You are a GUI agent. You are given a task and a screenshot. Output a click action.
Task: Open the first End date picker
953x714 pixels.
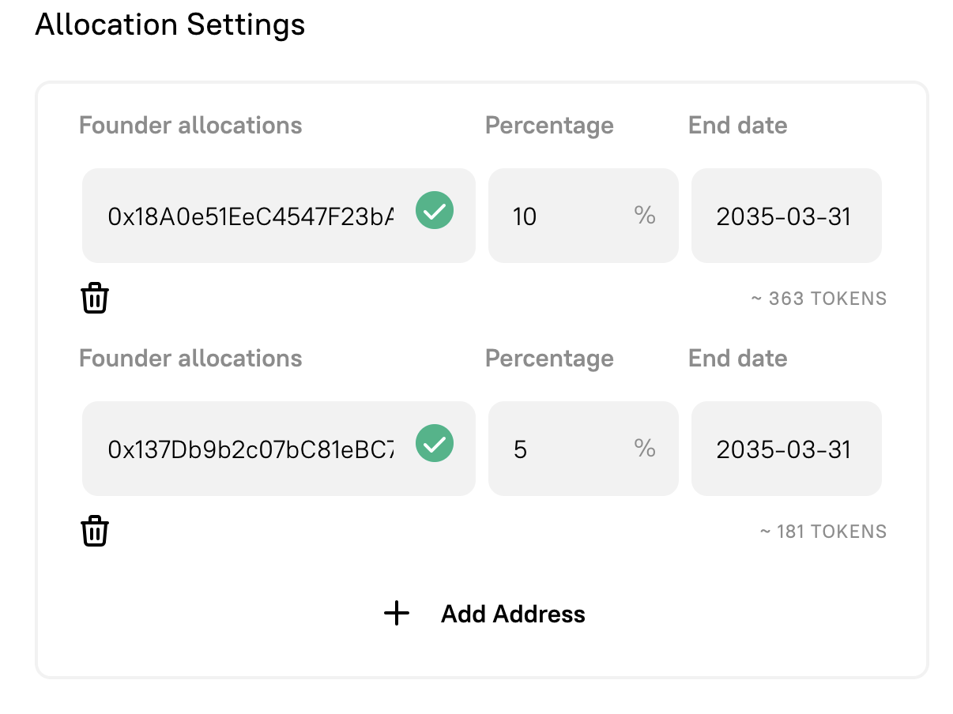click(786, 216)
